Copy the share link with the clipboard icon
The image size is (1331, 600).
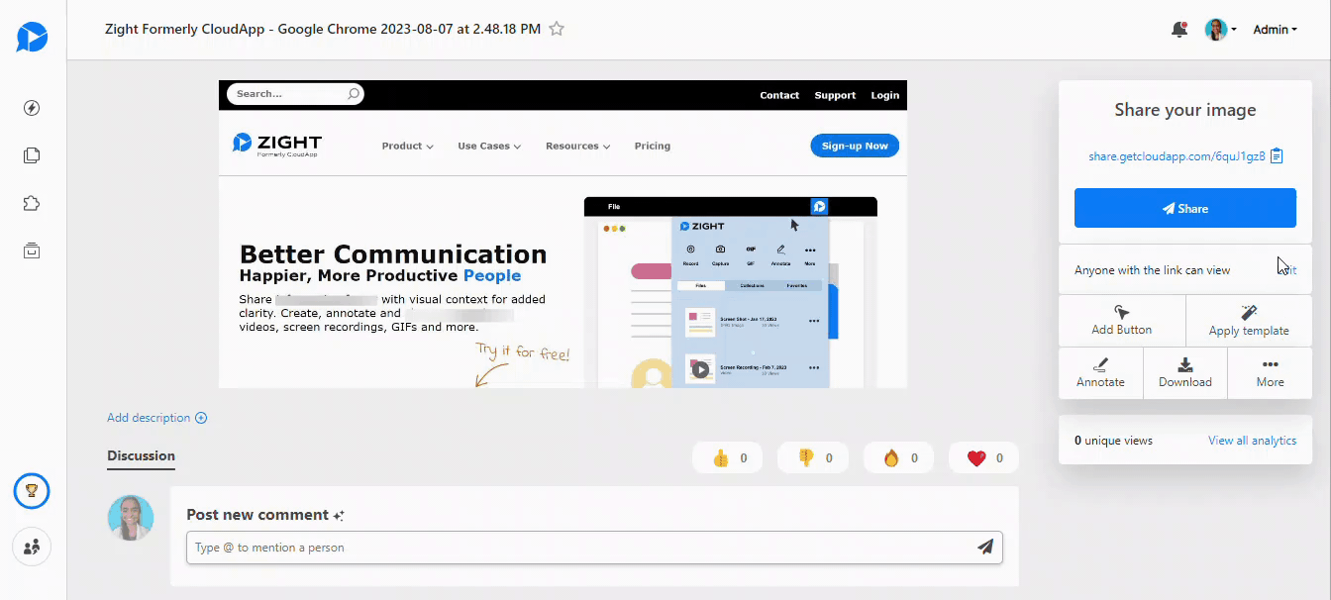(1277, 156)
